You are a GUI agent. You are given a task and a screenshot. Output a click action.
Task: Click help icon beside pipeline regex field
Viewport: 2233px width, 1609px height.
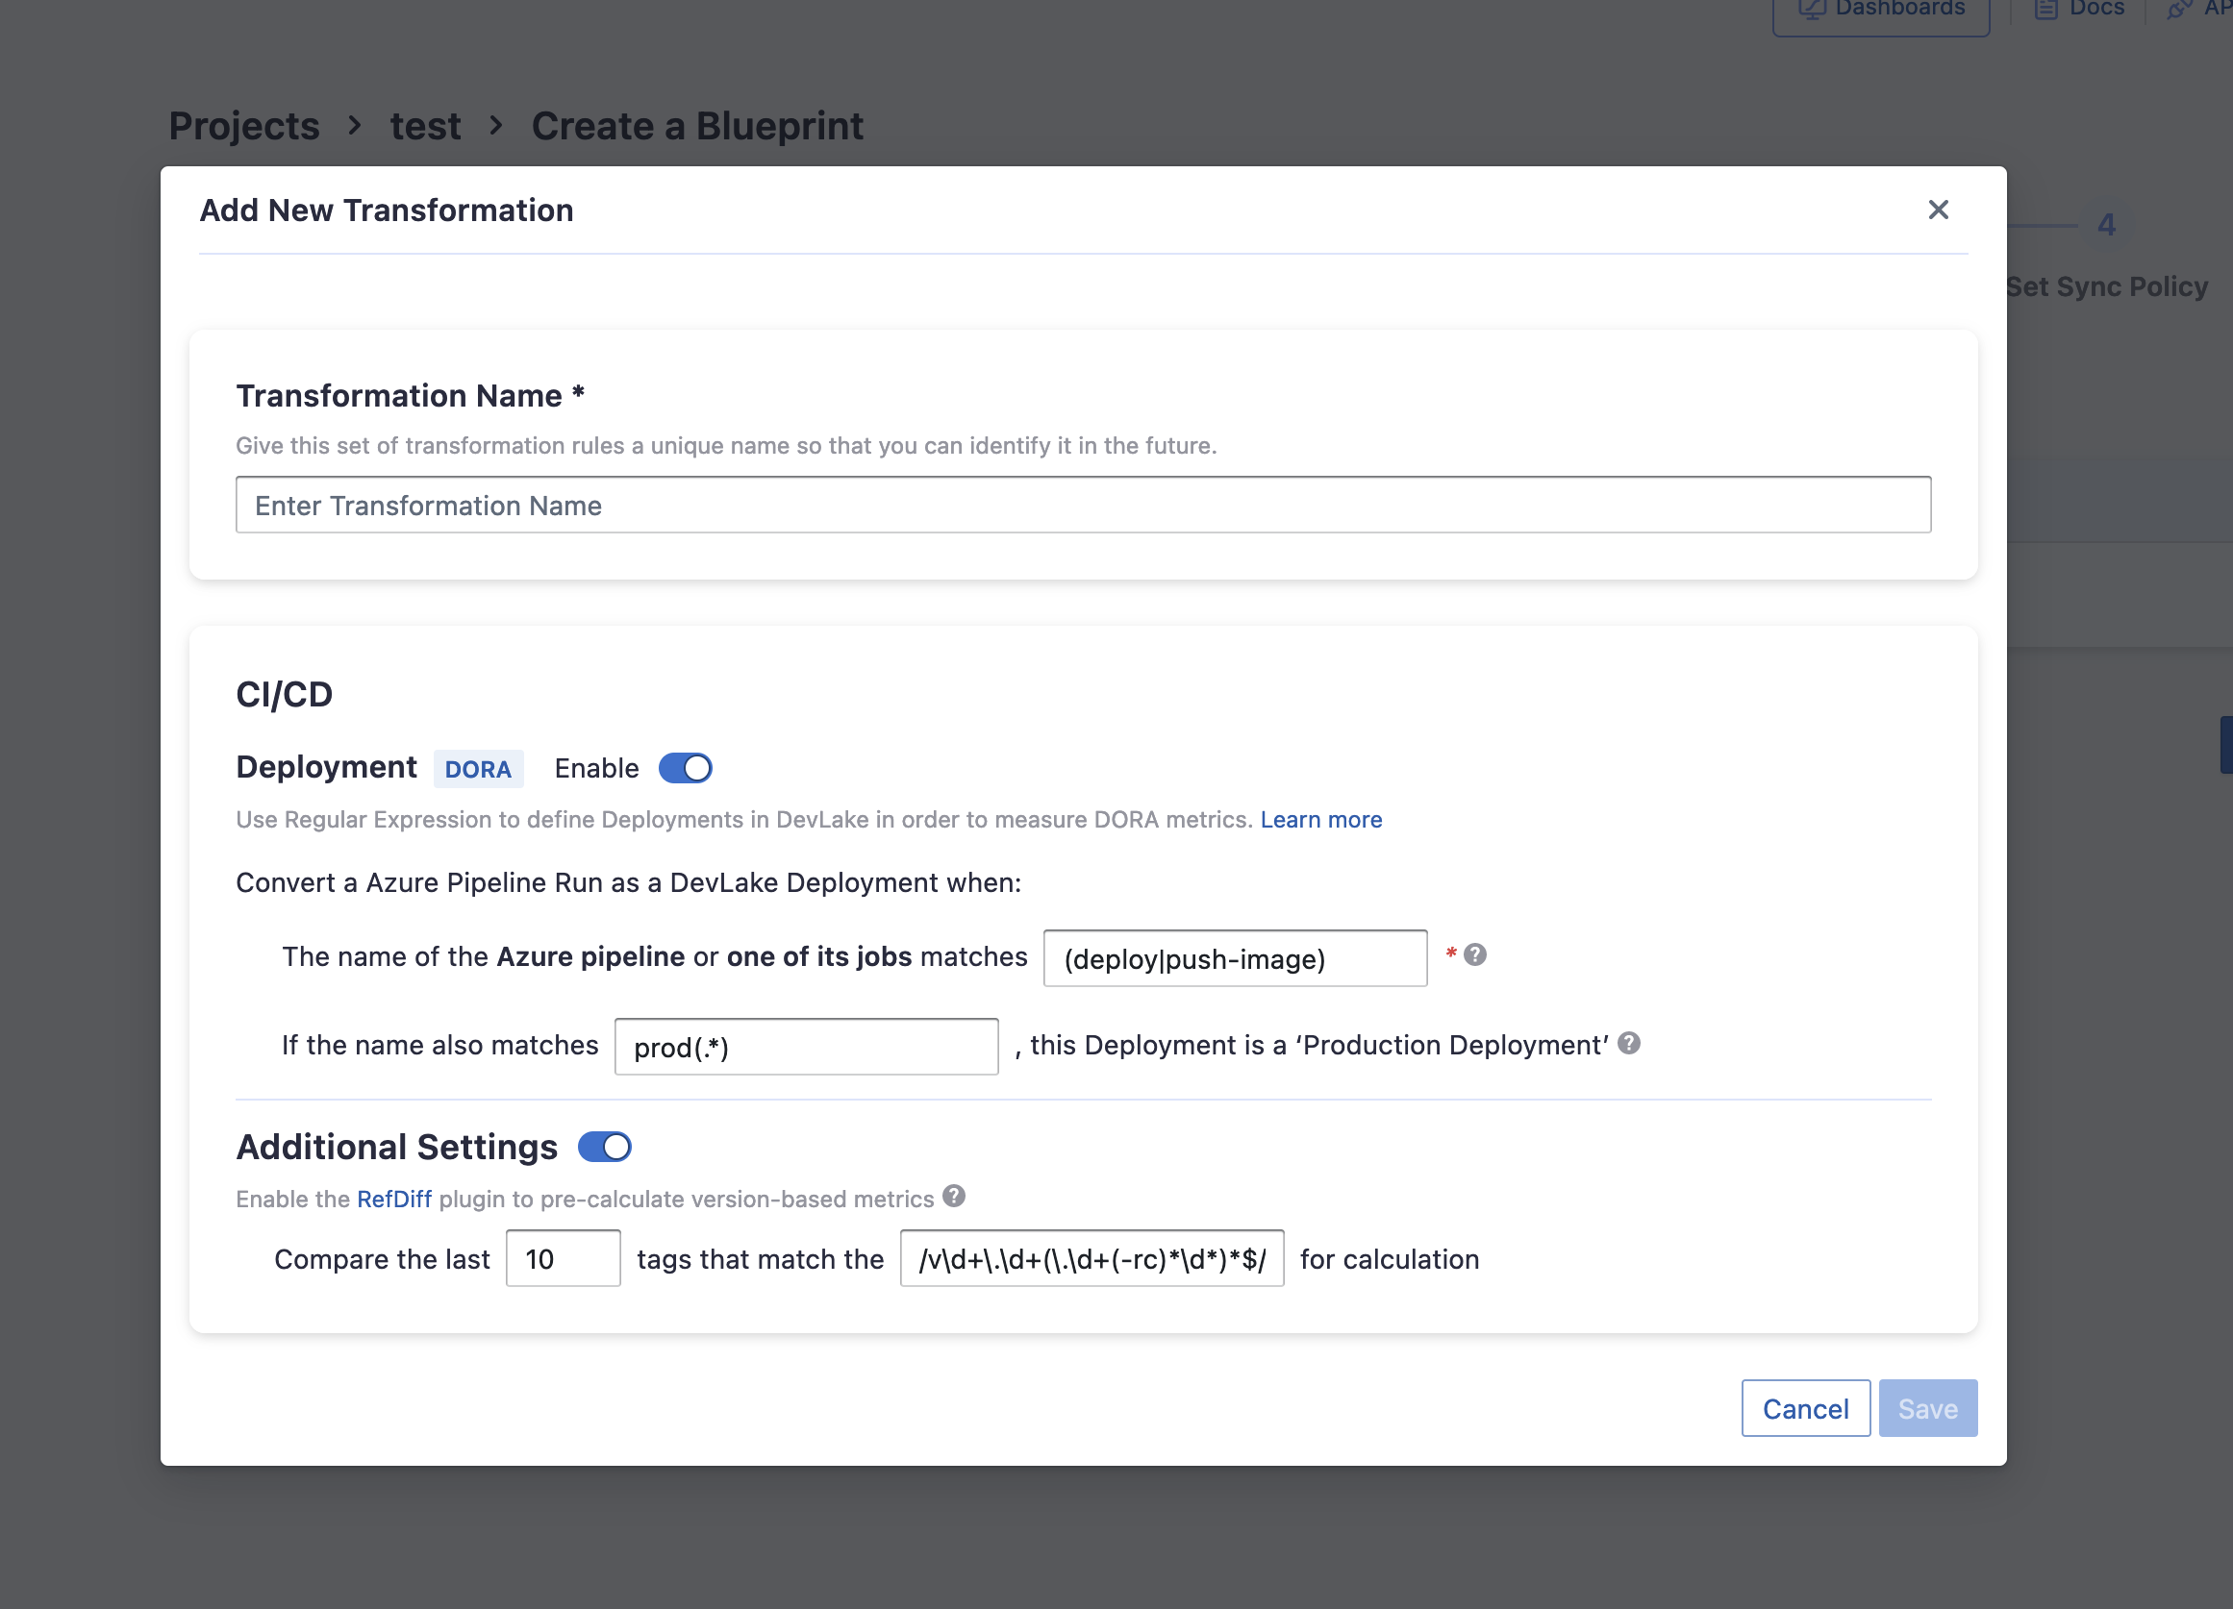point(1474,954)
